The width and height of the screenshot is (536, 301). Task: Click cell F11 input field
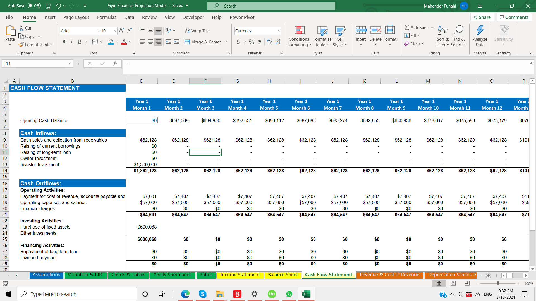pyautogui.click(x=205, y=152)
